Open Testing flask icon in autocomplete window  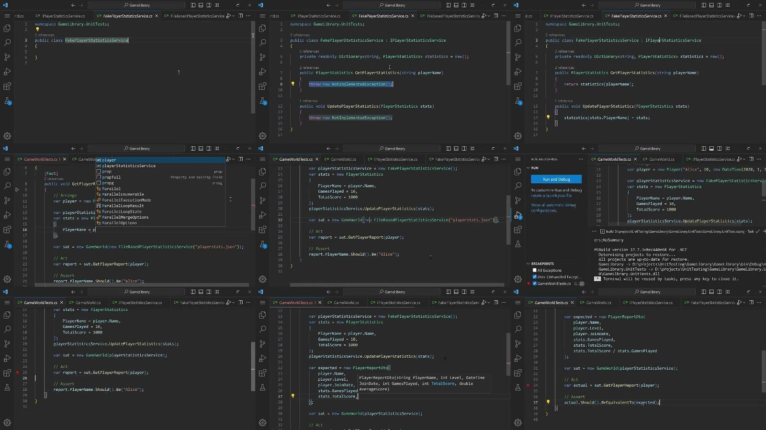pyautogui.click(x=7, y=244)
